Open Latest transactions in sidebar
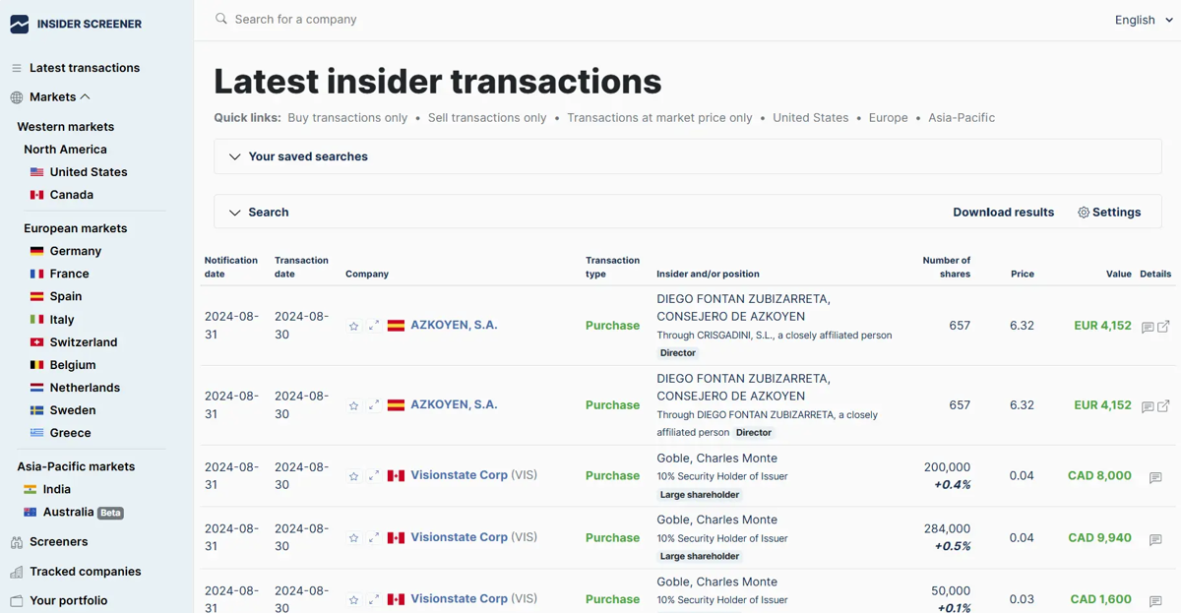This screenshot has height=613, width=1181. (x=85, y=68)
